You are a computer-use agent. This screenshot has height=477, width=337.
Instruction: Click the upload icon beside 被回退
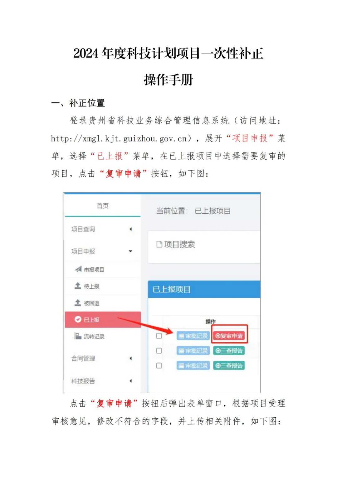(78, 302)
